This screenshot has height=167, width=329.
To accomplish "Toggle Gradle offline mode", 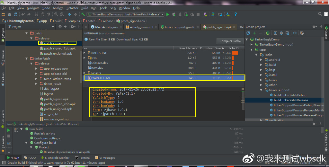I will click(295, 33).
